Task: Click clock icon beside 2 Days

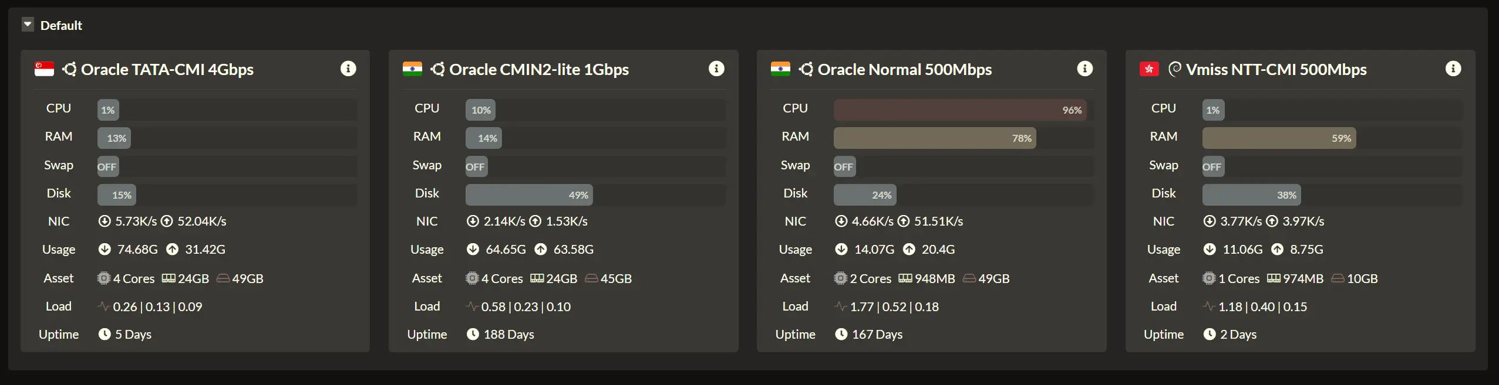Action: pyautogui.click(x=1210, y=334)
